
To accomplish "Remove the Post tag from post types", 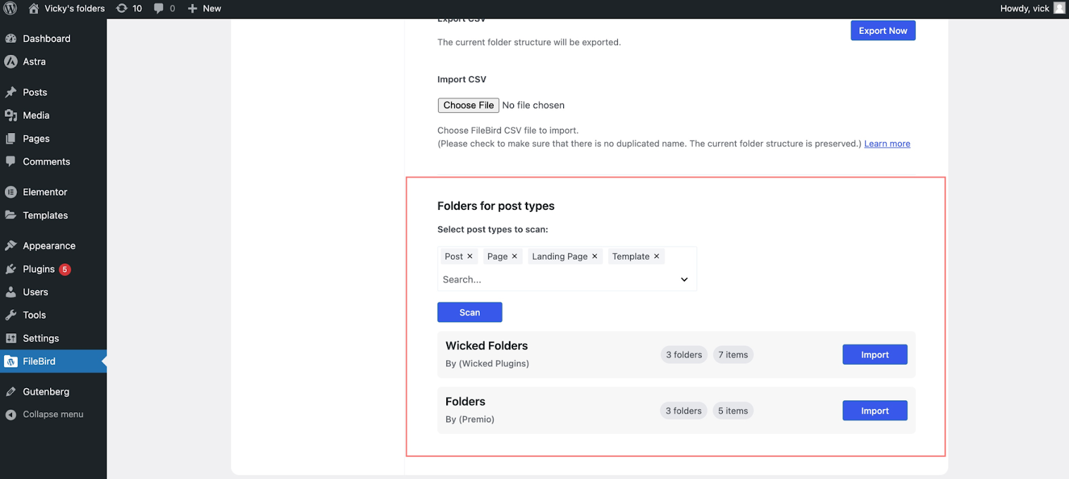I will [x=470, y=257].
